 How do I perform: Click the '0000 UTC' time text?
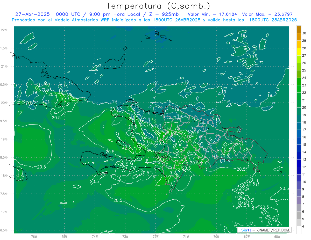[68, 14]
